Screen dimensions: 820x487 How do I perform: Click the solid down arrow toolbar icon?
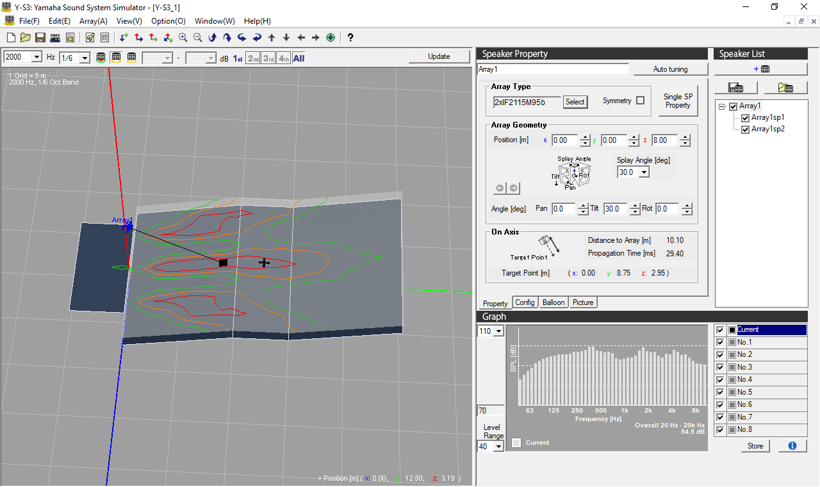pyautogui.click(x=286, y=37)
